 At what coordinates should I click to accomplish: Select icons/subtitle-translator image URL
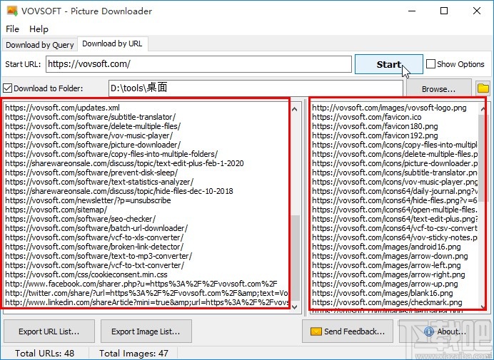point(395,173)
